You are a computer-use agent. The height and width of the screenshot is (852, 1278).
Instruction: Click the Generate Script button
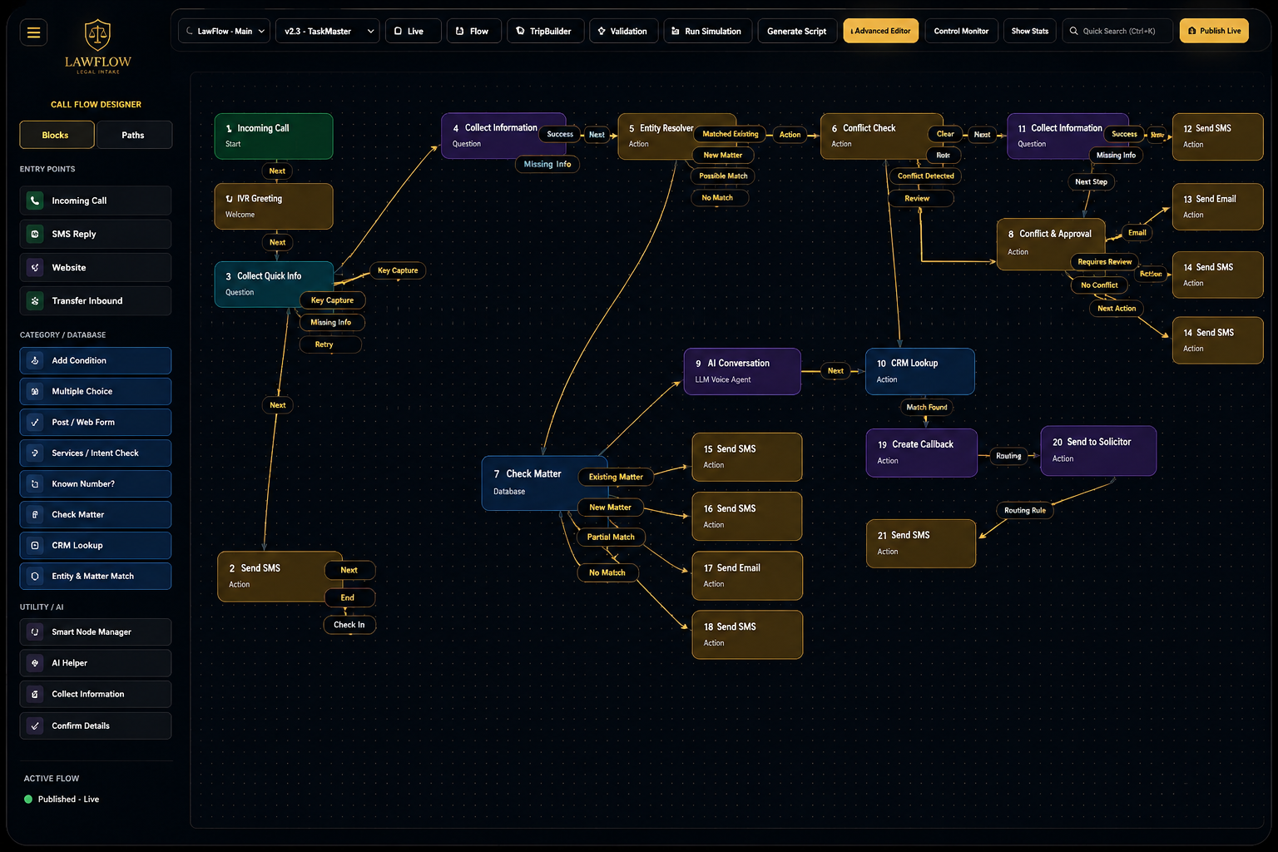[x=797, y=31]
